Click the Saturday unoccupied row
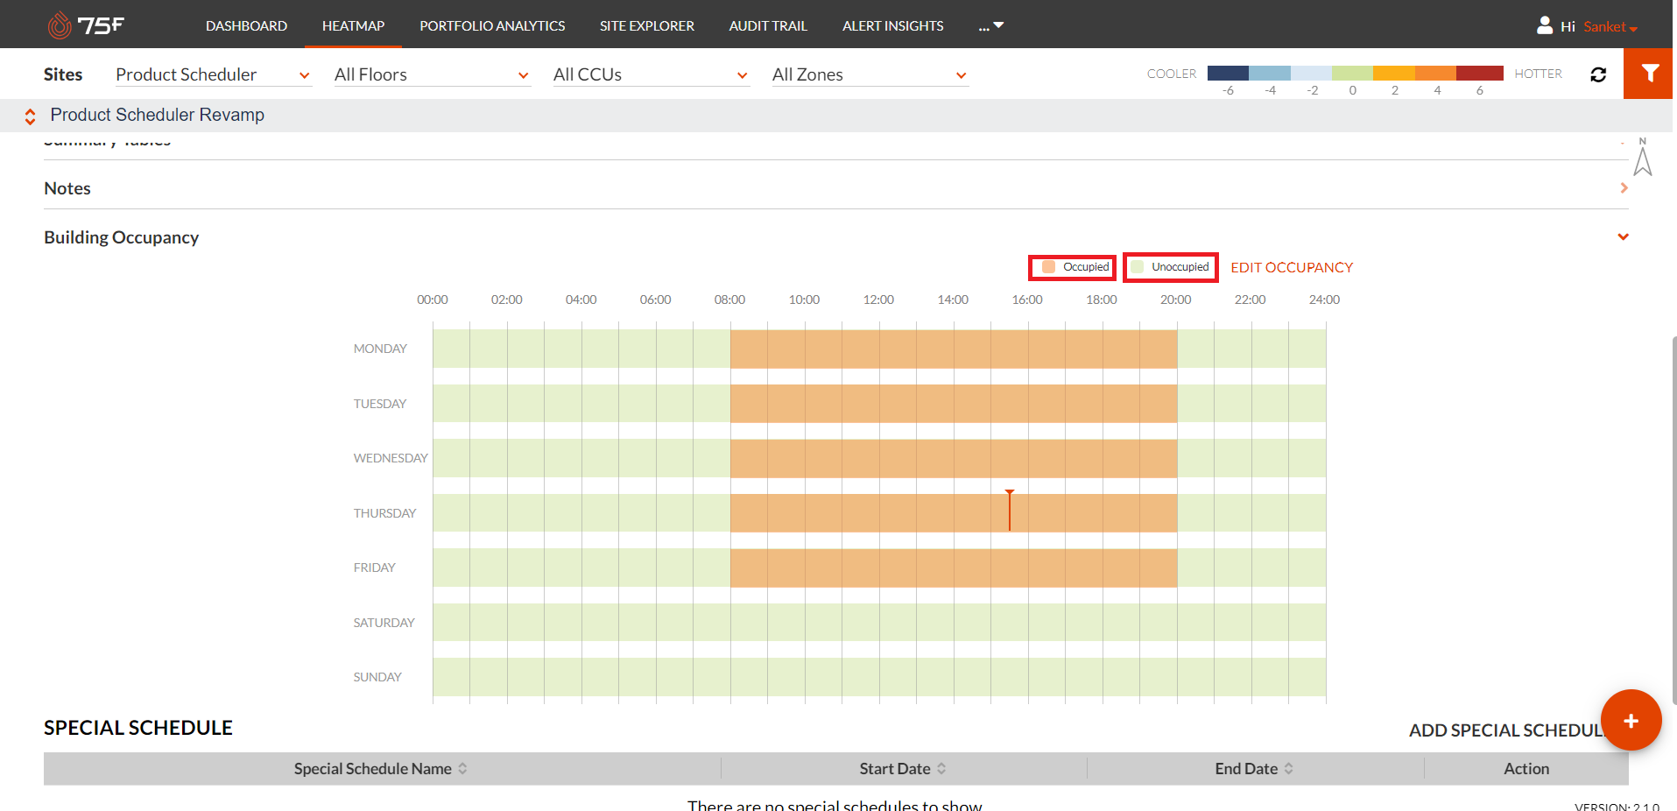Viewport: 1677px width, 811px height. [879, 623]
